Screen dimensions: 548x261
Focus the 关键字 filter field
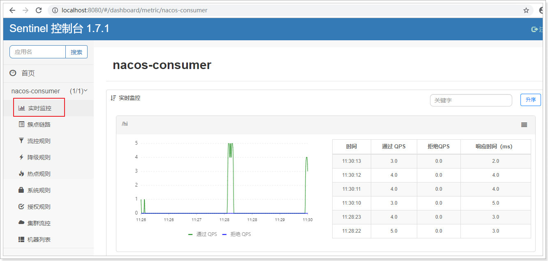[471, 100]
